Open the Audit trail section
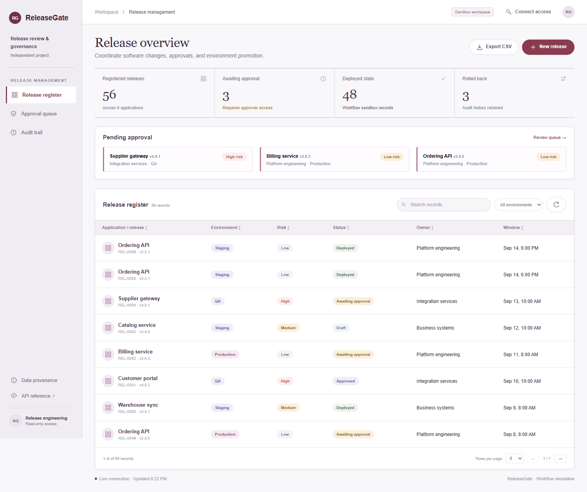The image size is (587, 492). click(41, 133)
